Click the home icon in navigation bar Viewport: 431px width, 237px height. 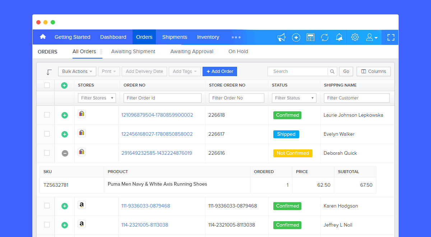[43, 37]
